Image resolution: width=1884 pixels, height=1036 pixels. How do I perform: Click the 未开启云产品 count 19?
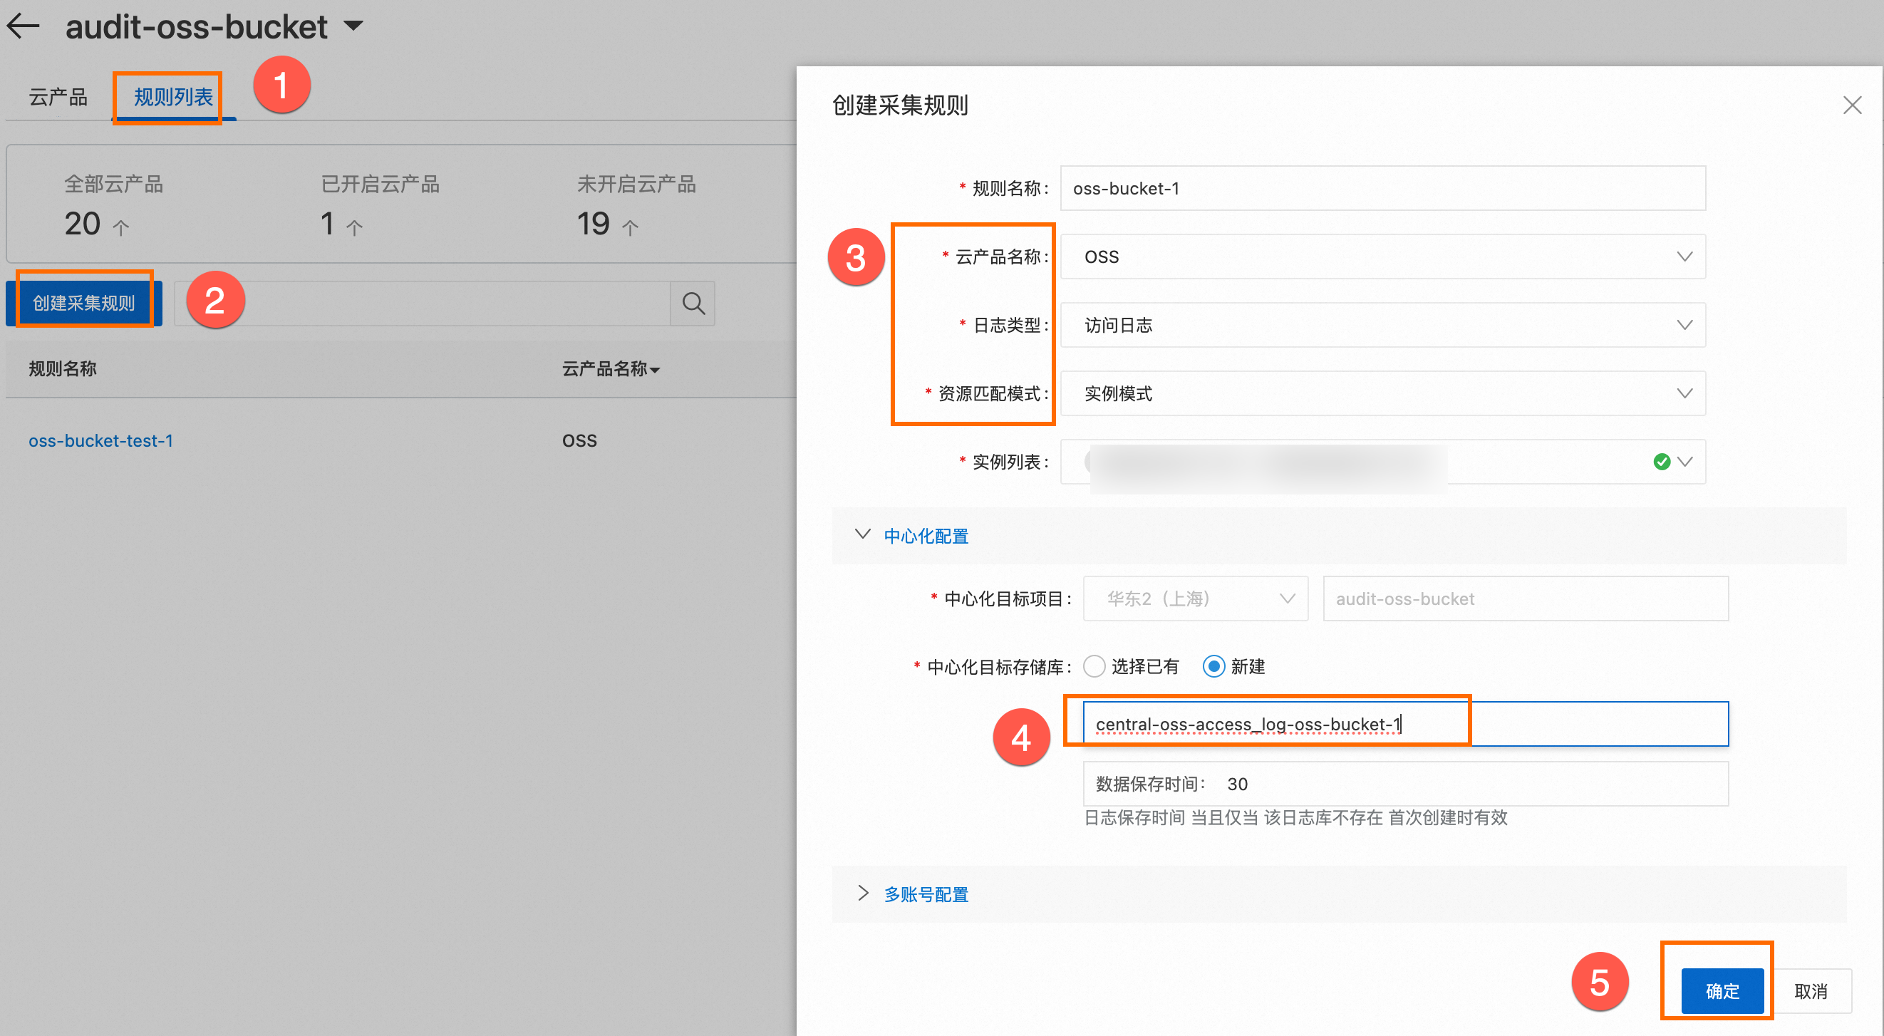coord(593,224)
